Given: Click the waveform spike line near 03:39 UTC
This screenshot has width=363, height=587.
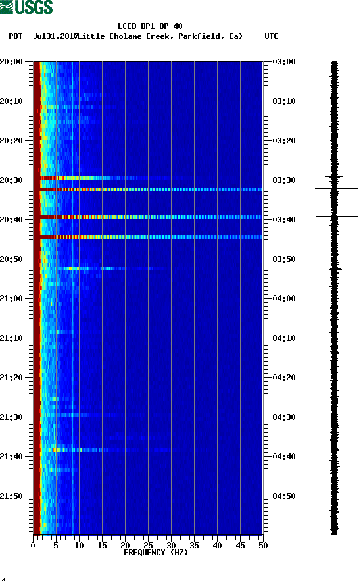Looking at the screenshot, I should pos(337,216).
